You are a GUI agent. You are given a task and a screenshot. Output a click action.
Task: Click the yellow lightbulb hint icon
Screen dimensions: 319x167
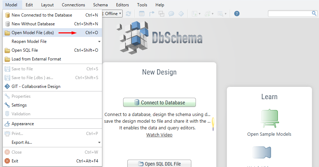click(213, 124)
